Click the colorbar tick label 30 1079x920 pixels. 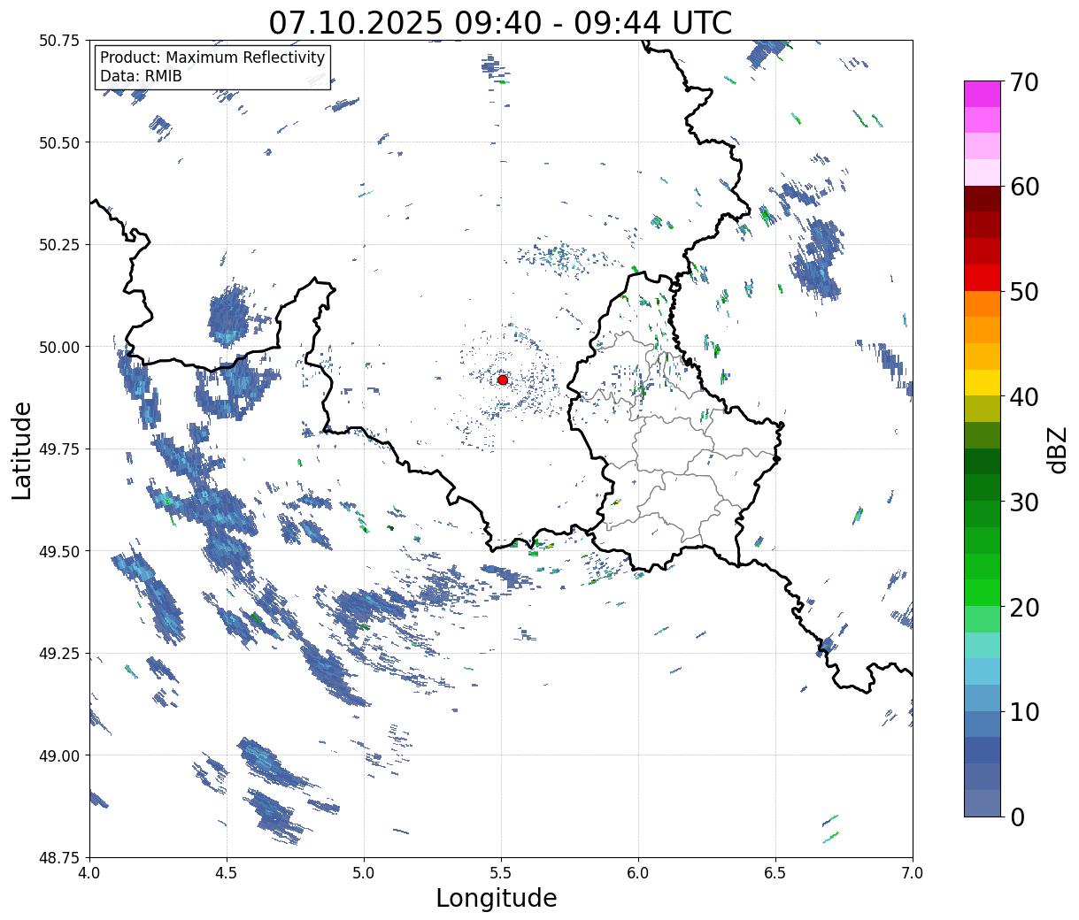pyautogui.click(x=1025, y=502)
